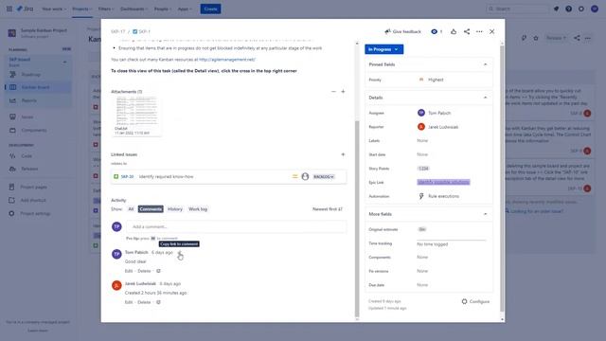
Task: Click the blue Create button
Action: (210, 9)
